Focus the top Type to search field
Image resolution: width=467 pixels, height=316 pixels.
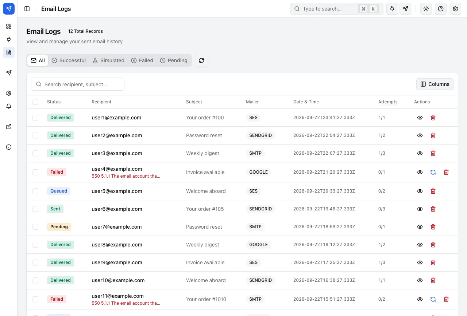337,9
